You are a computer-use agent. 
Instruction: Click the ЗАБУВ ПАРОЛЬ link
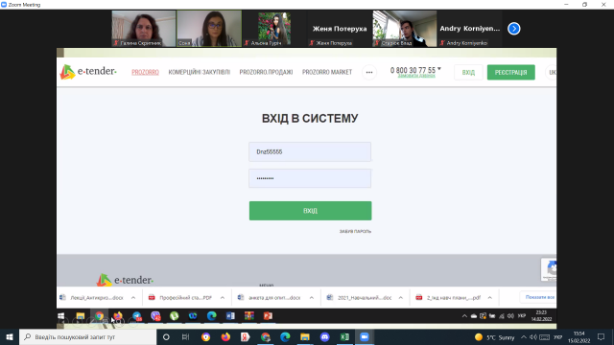[x=355, y=232]
